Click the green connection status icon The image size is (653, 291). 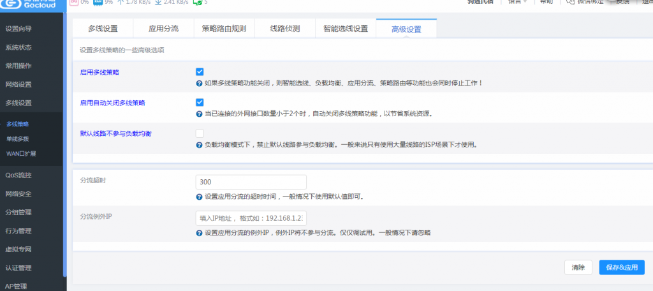[197, 3]
